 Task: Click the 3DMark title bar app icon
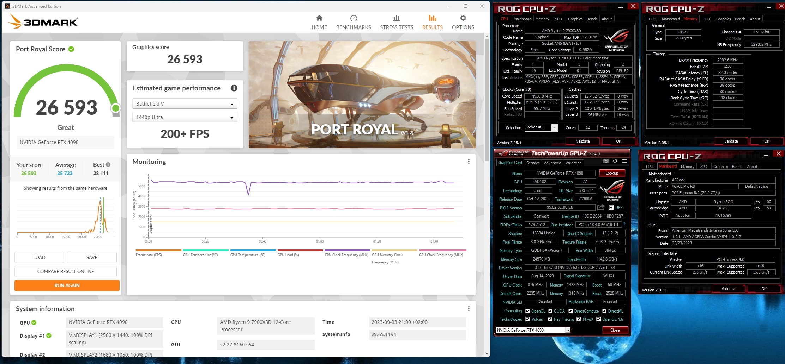(x=7, y=6)
